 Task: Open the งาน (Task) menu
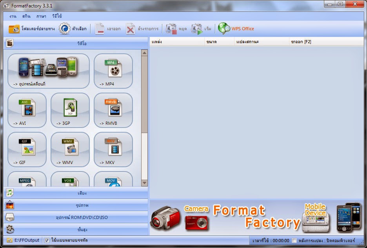[x=13, y=16]
